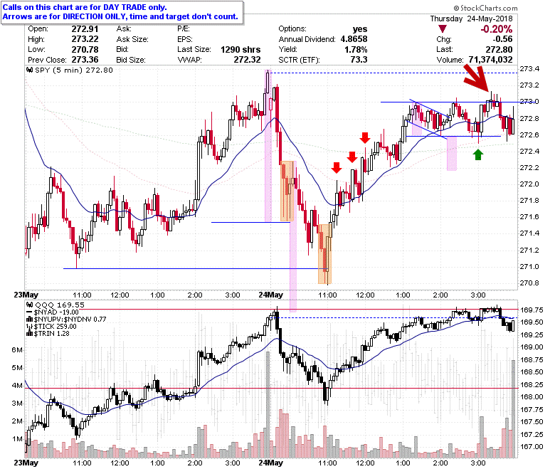Click the line icon before $NYAD legend
555x469 pixels.
(30, 312)
